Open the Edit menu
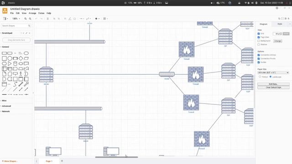Screen dimensions: 292x164 click(x=18, y=13)
